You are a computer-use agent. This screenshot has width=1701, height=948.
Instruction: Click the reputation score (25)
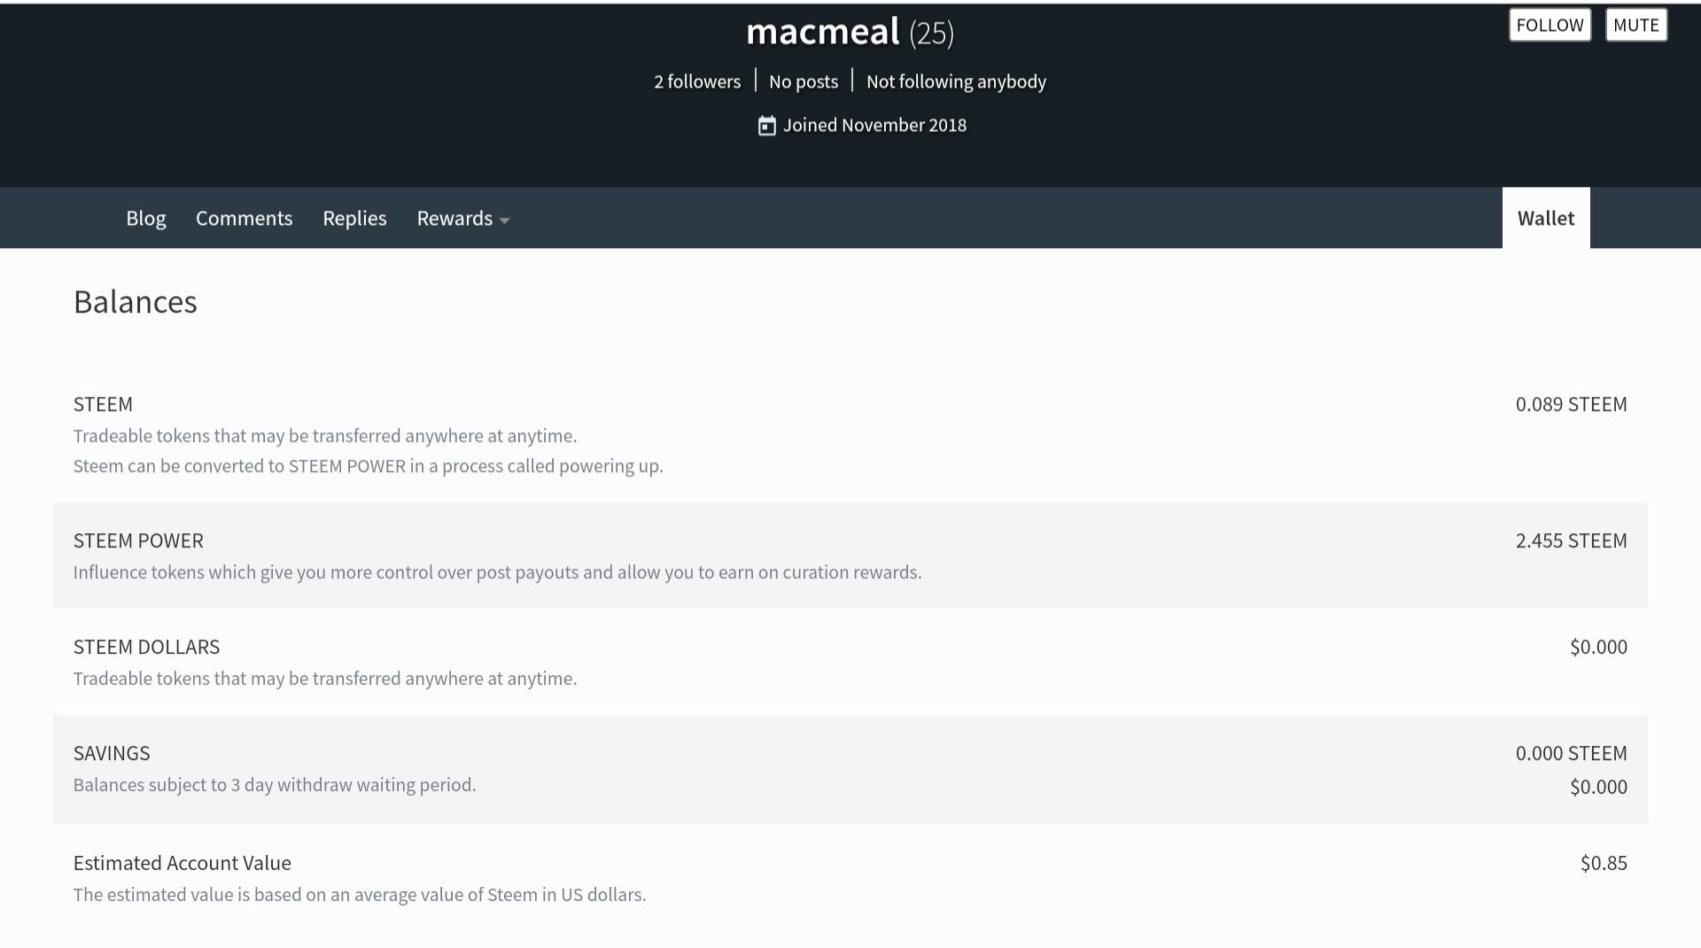coord(931,34)
